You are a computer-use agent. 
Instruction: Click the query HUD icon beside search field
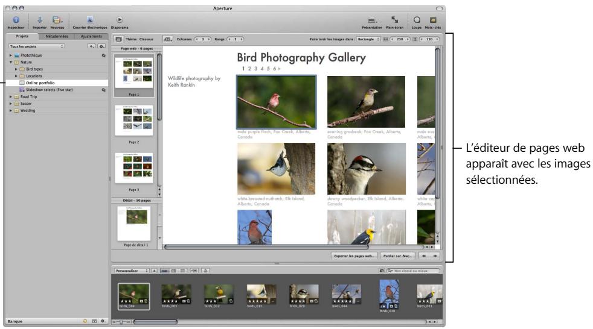click(x=382, y=271)
